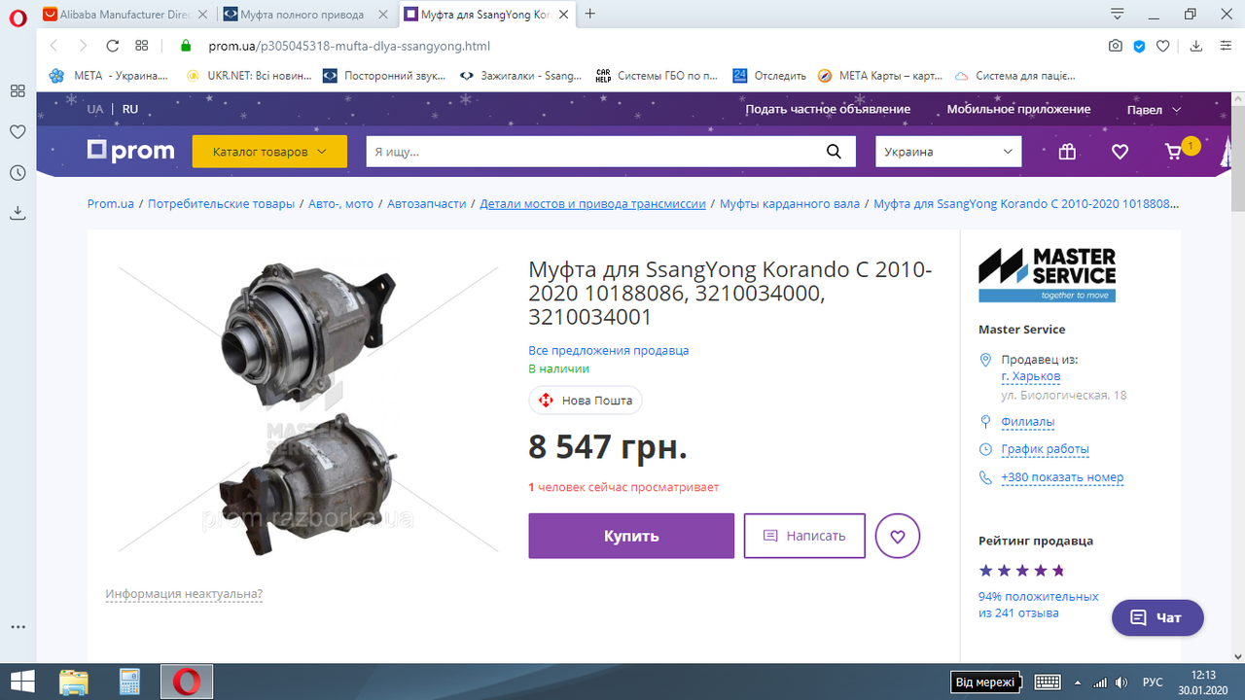This screenshot has height=700, width=1245.
Task: Open Автозапчасти breadcrumb link
Action: (x=426, y=204)
